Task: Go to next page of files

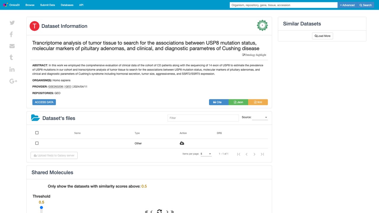Action: click(254, 154)
